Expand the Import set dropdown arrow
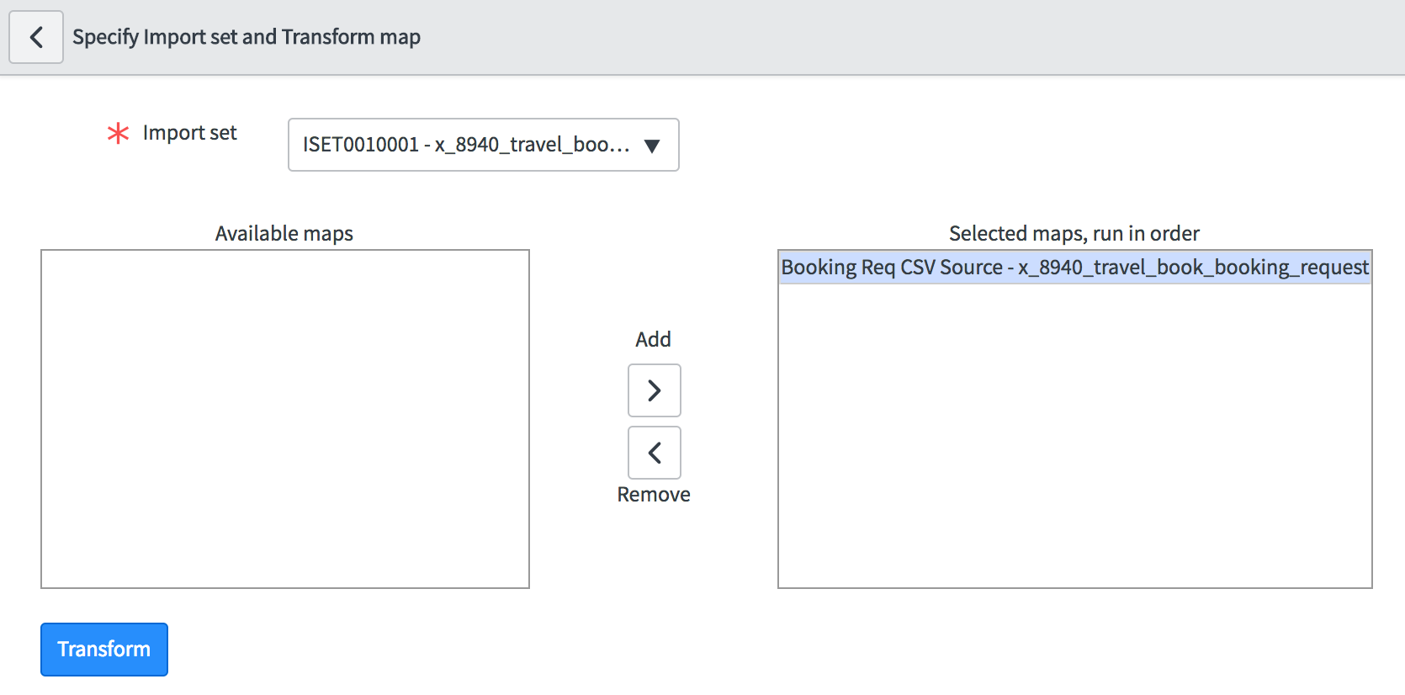Viewport: 1405px width, 695px height. pos(651,146)
